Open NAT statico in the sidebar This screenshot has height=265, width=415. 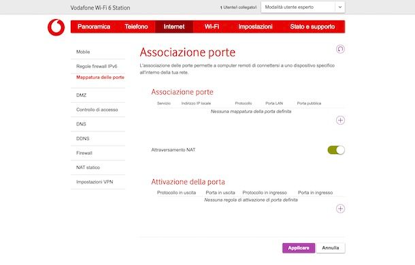pyautogui.click(x=98, y=168)
